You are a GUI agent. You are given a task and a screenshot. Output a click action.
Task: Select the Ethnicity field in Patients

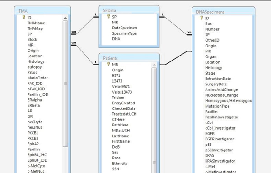120,164
